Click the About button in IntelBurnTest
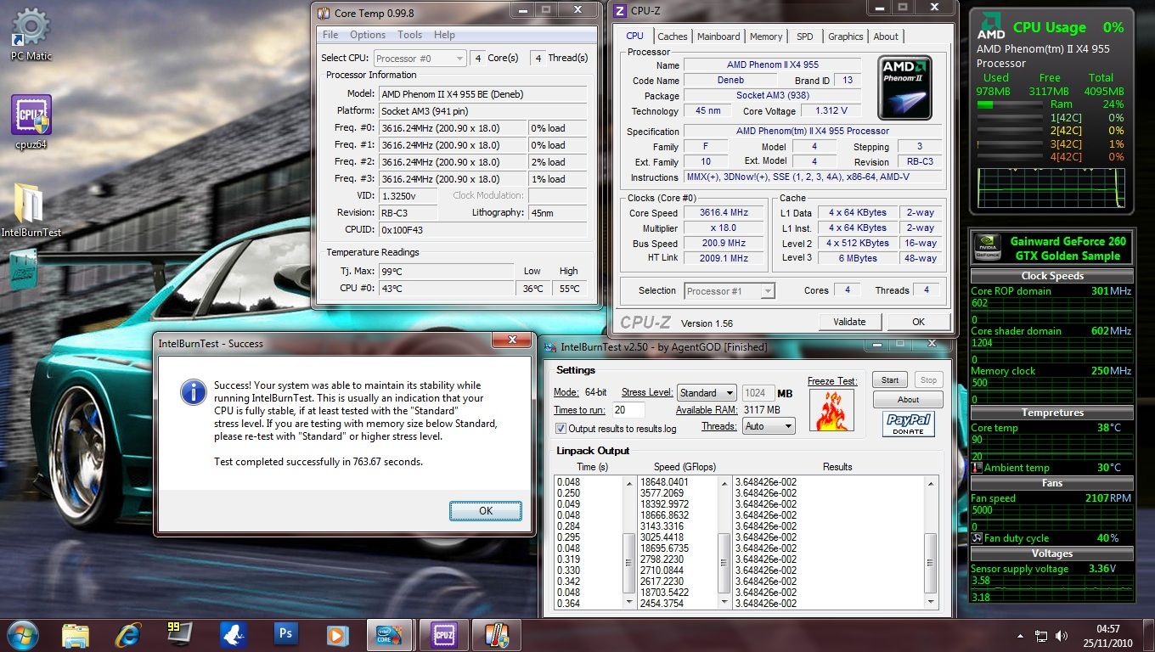The height and width of the screenshot is (652, 1155). (908, 400)
